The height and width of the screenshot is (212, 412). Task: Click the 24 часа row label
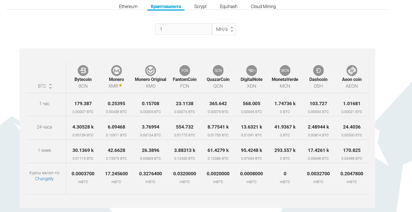coord(44,127)
